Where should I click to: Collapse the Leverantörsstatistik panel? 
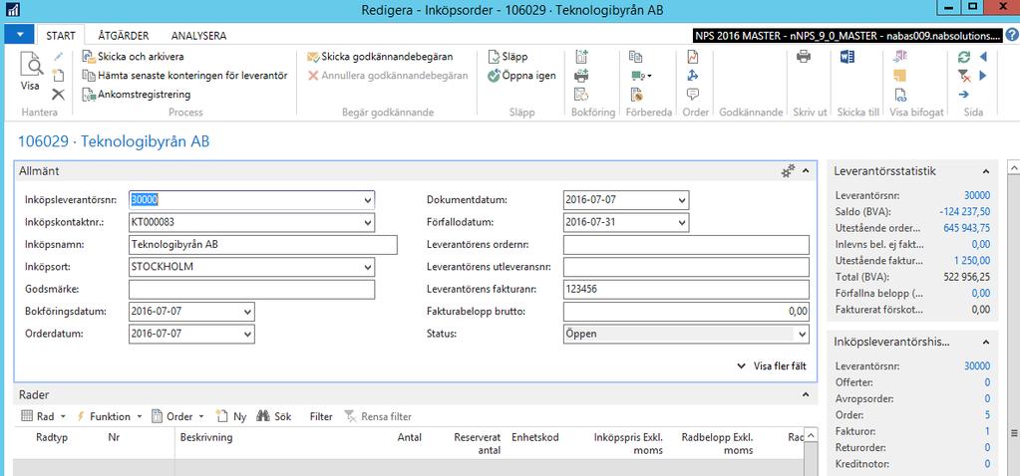click(x=985, y=171)
